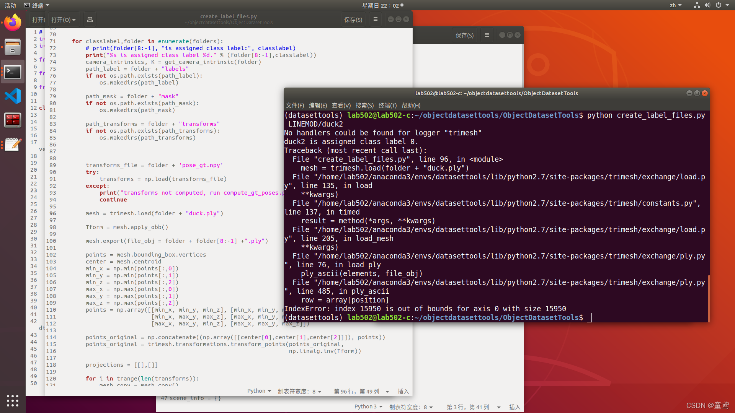Open text editor icon in dock
735x413 pixels.
(x=13, y=145)
